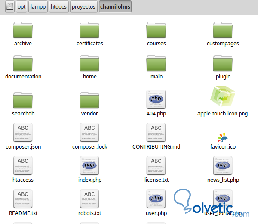Open the home folder icon
Screen dimensions: 258x224
coord(89,63)
